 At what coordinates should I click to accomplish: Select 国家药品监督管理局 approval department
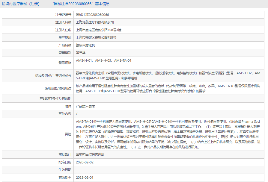click(x=90, y=154)
